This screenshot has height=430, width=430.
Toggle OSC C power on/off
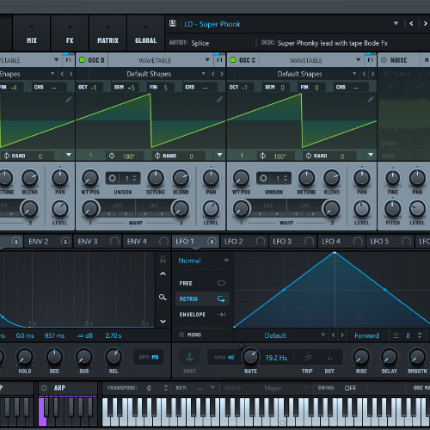click(233, 60)
